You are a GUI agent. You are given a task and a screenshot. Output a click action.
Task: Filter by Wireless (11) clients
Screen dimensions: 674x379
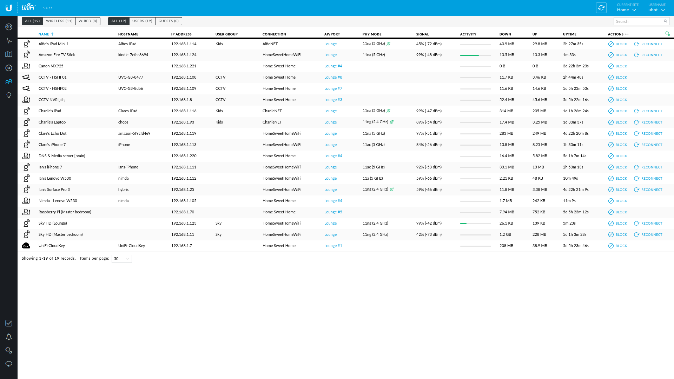tap(59, 21)
